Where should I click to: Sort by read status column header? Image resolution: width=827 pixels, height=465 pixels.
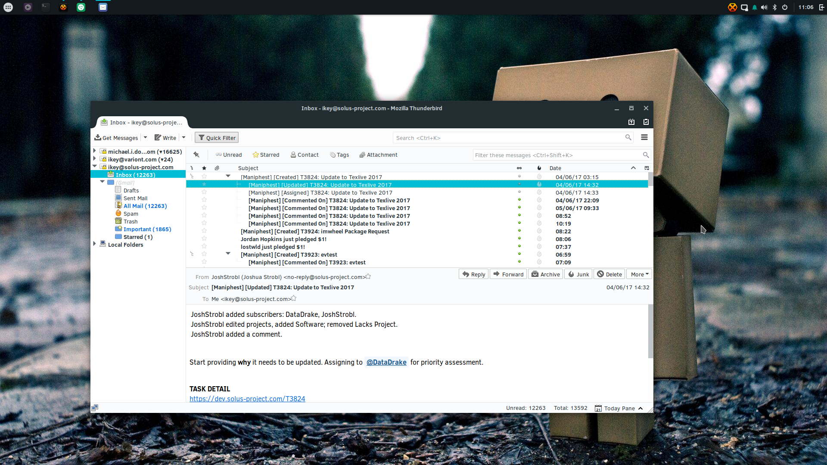point(519,168)
